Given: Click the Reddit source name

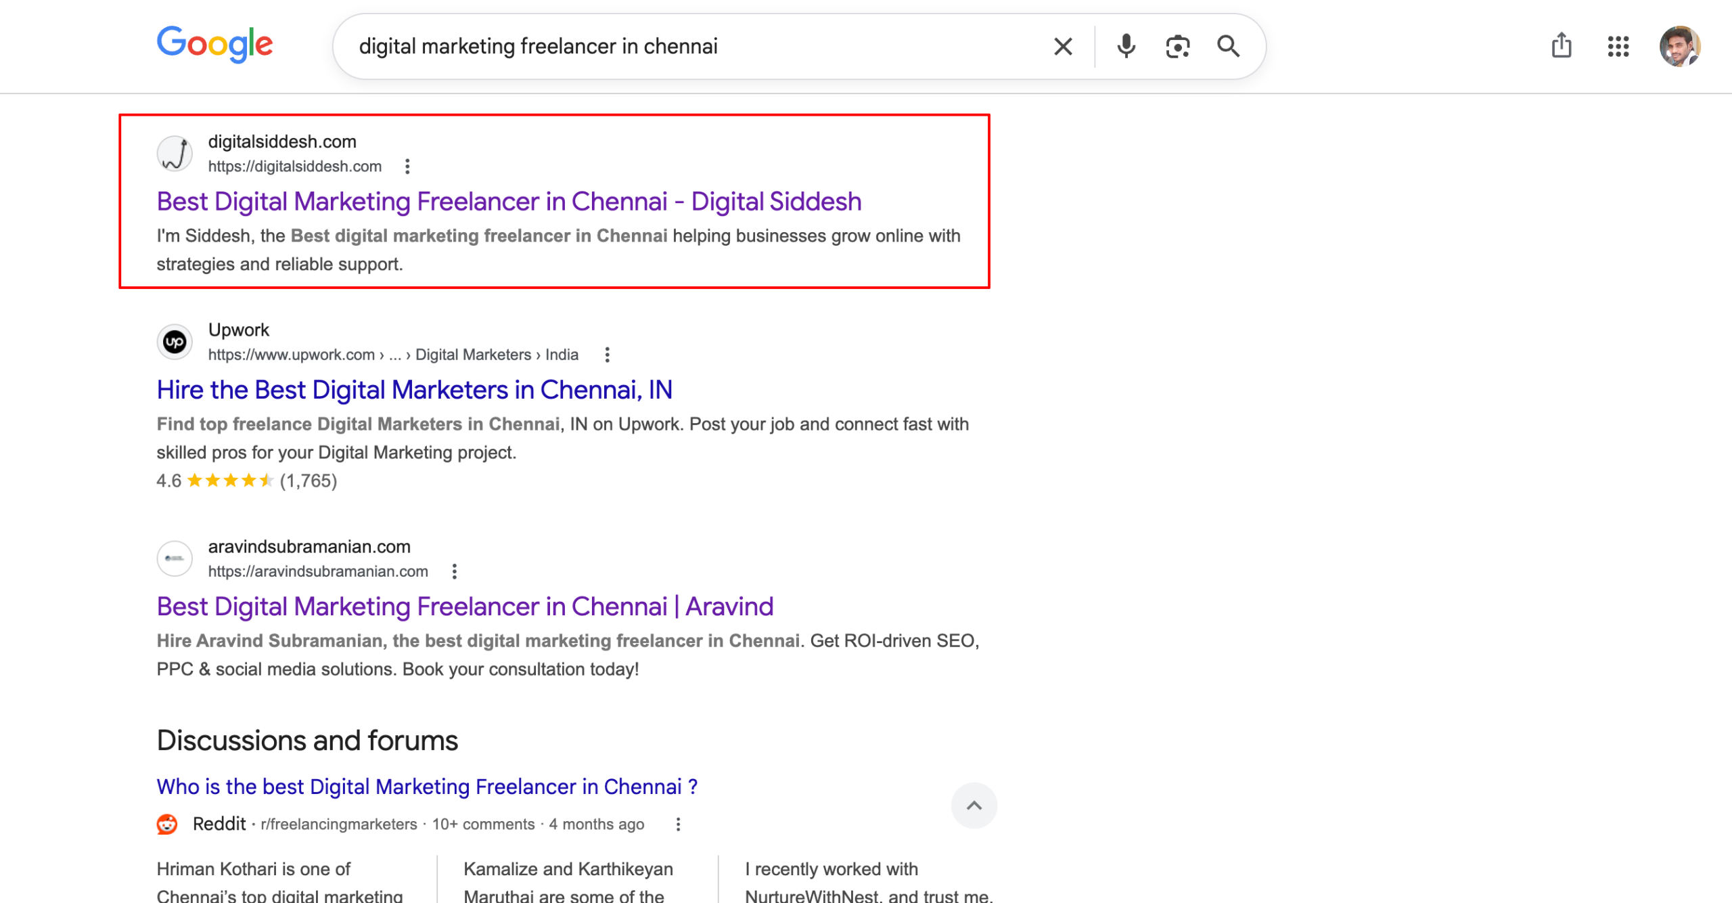Looking at the screenshot, I should 219,824.
